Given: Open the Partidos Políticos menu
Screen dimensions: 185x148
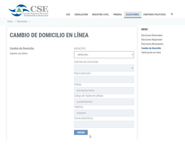Looking at the screenshot, I should pyautogui.click(x=155, y=14).
